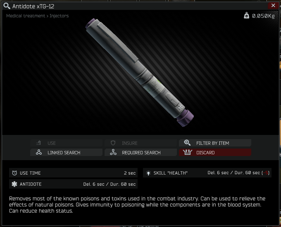This screenshot has width=281, height=227.
Task: Click the Antidote xTG-12 window title
Action: (33, 6)
